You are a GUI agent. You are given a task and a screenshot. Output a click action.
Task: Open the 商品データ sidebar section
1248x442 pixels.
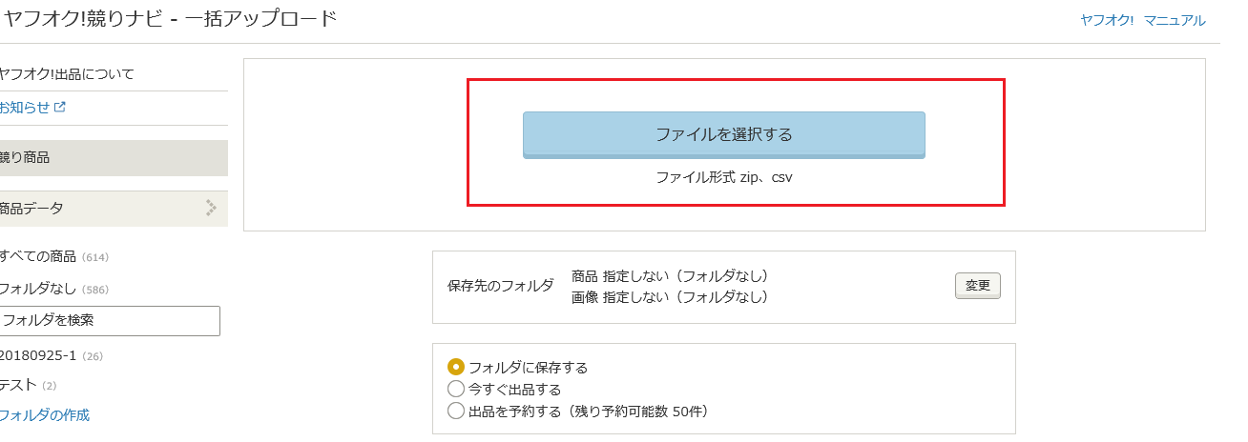pos(33,208)
